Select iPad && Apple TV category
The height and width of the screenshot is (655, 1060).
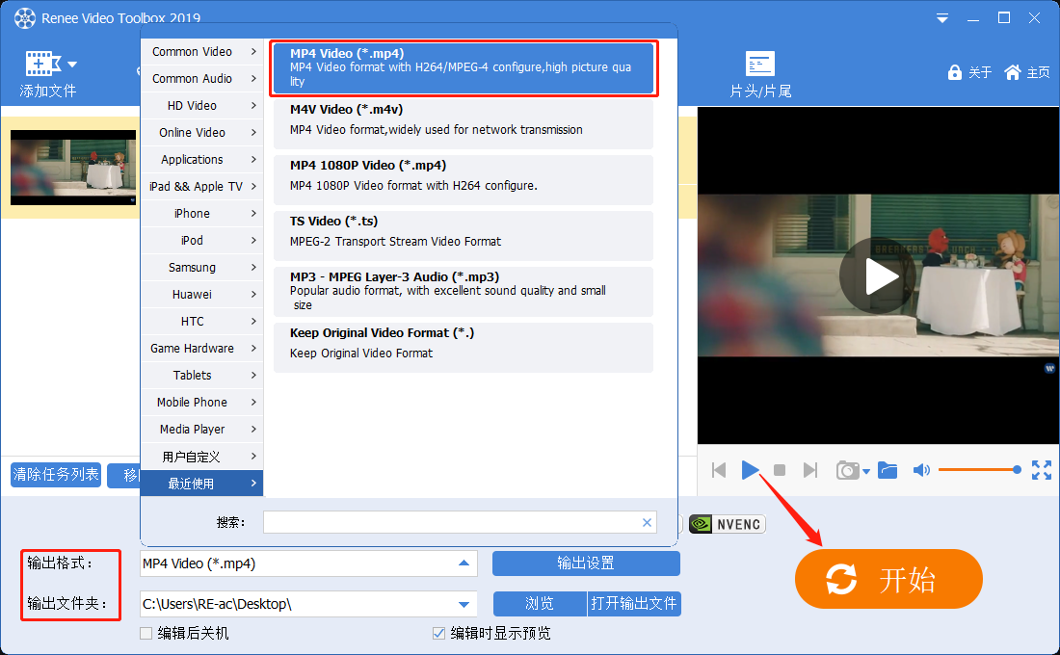tap(202, 187)
